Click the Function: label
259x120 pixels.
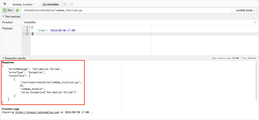[x=8, y=22]
